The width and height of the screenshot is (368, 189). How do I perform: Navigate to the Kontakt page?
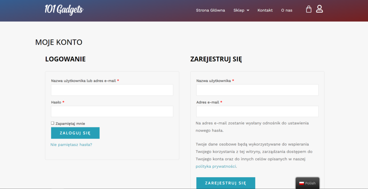click(x=265, y=10)
